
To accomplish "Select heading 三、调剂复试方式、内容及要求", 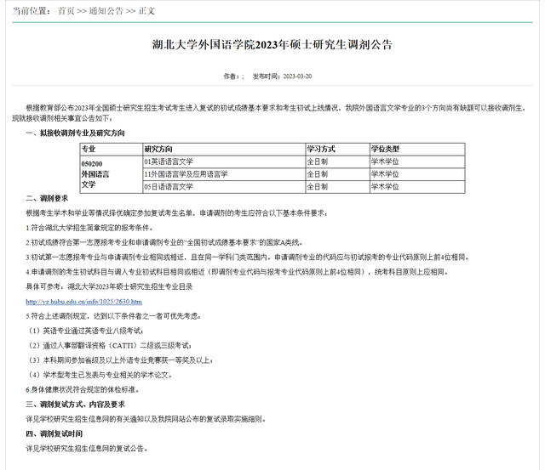I will tap(75, 405).
